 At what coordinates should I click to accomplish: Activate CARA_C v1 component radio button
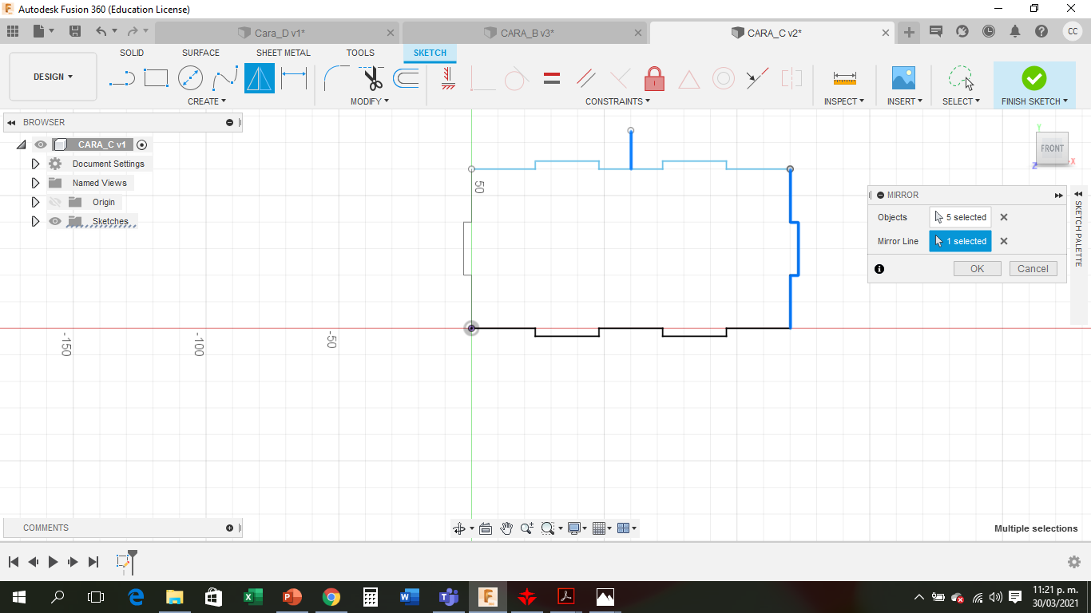142,144
